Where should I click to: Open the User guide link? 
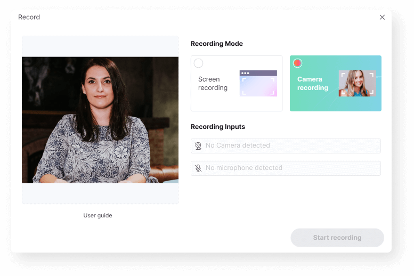point(98,215)
